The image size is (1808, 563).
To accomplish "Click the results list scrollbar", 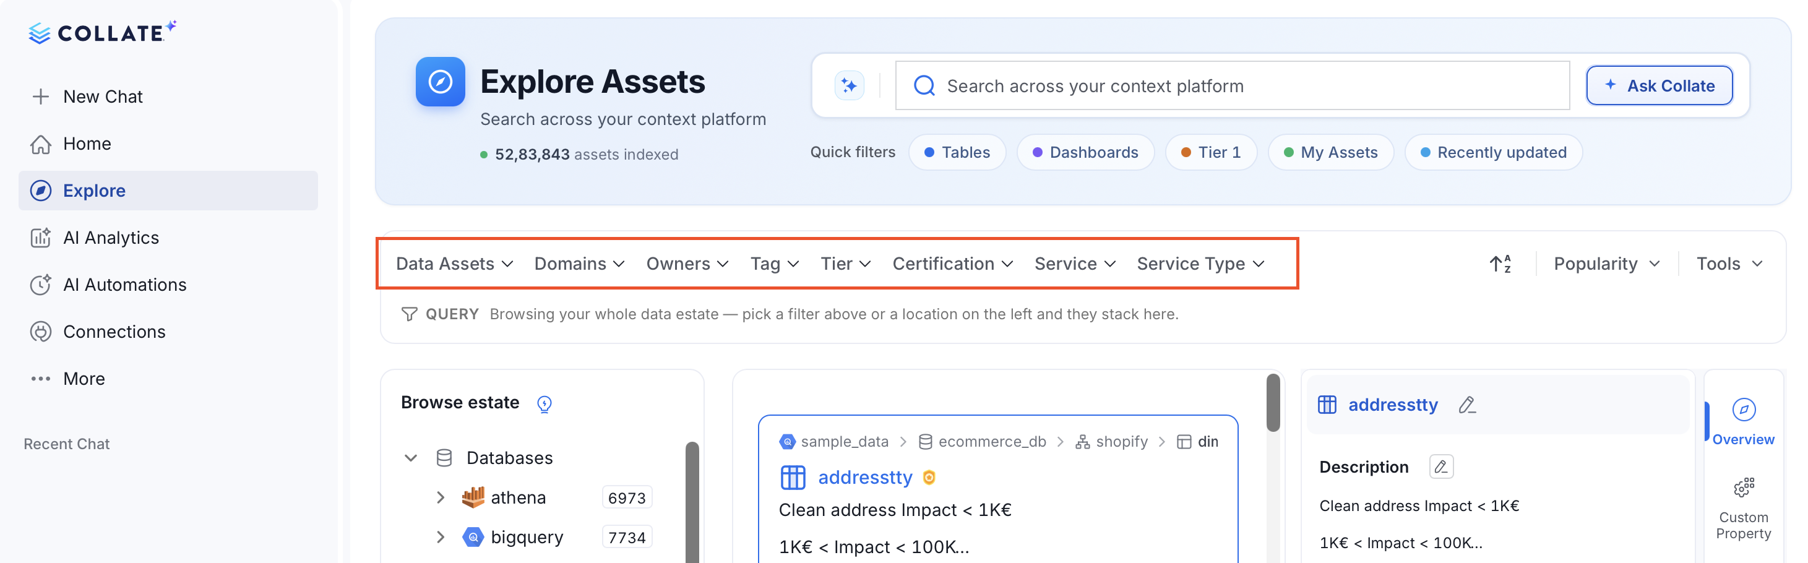I will tap(1273, 403).
